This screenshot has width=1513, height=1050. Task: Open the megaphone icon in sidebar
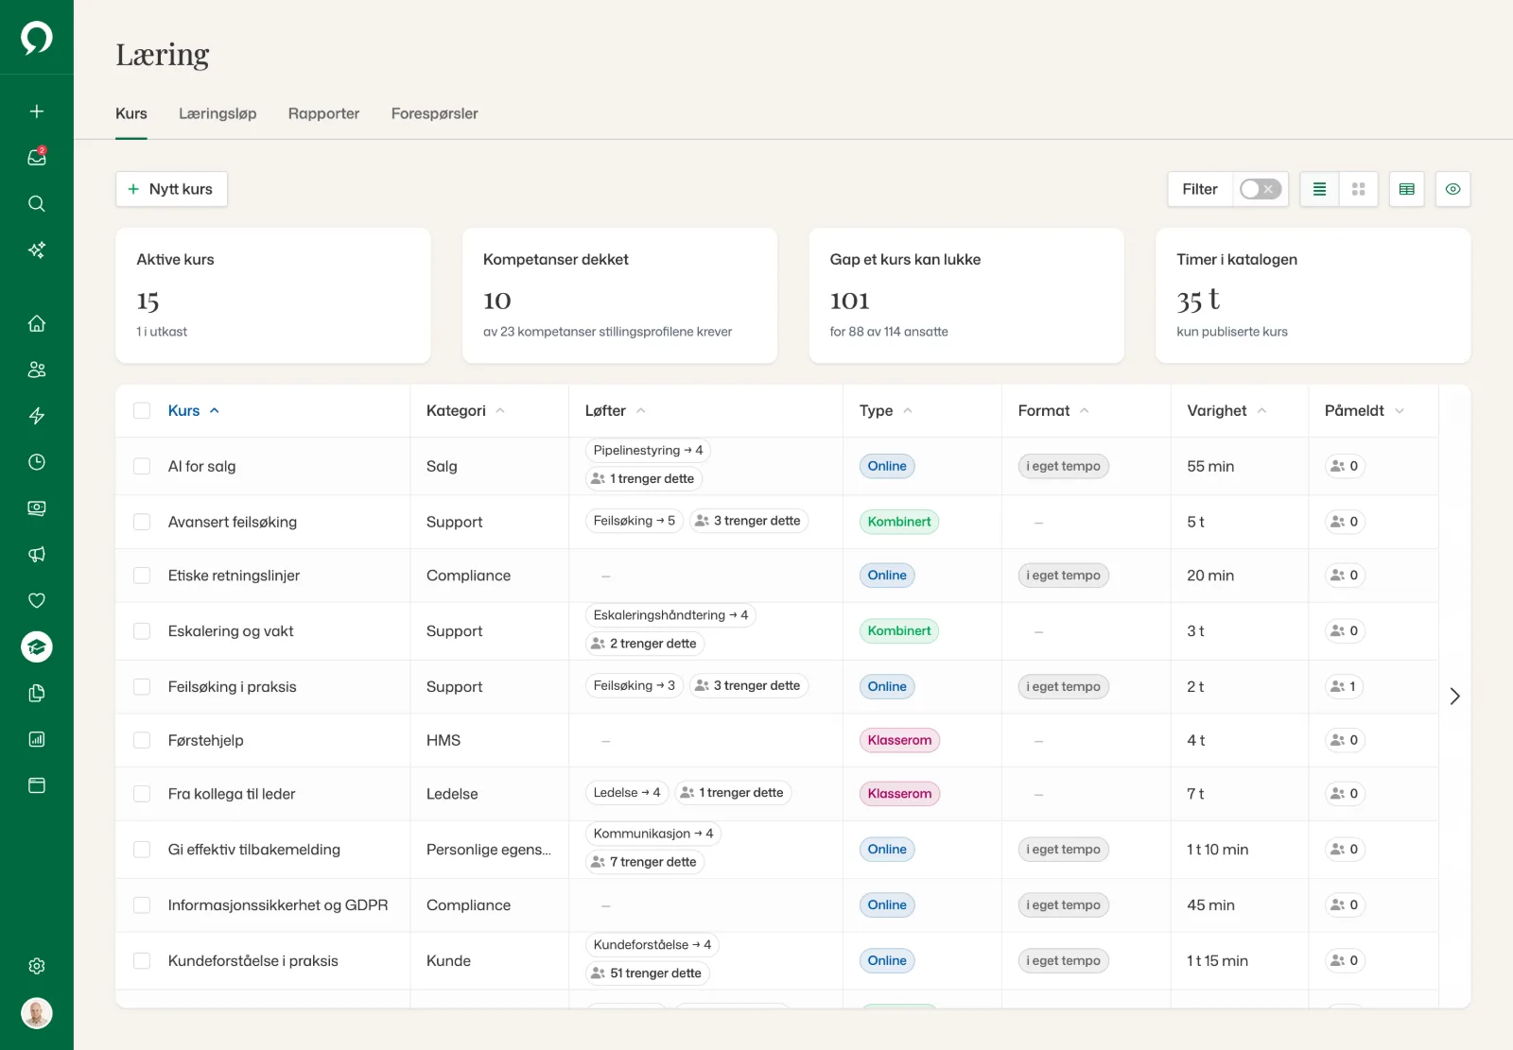coord(37,555)
